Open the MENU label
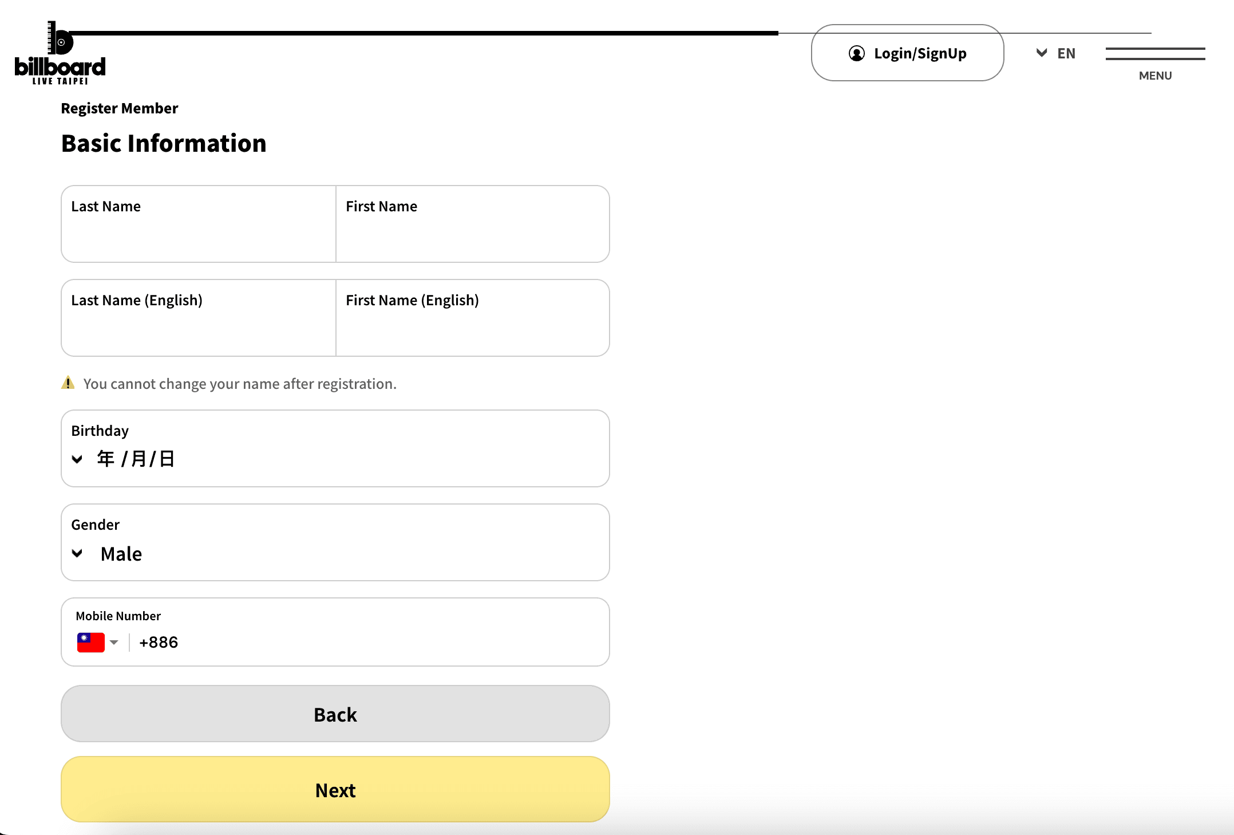The width and height of the screenshot is (1234, 835). 1155,76
